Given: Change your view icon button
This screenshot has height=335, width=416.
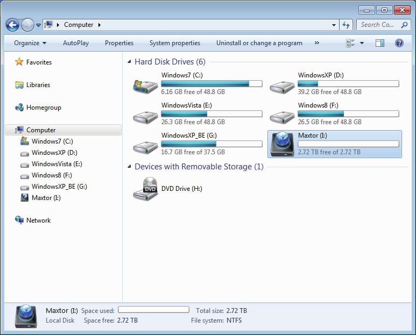Looking at the screenshot, I should point(350,43).
